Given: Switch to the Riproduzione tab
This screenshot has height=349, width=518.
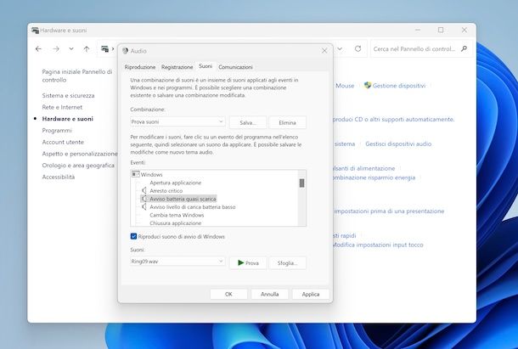Looking at the screenshot, I should tap(140, 67).
